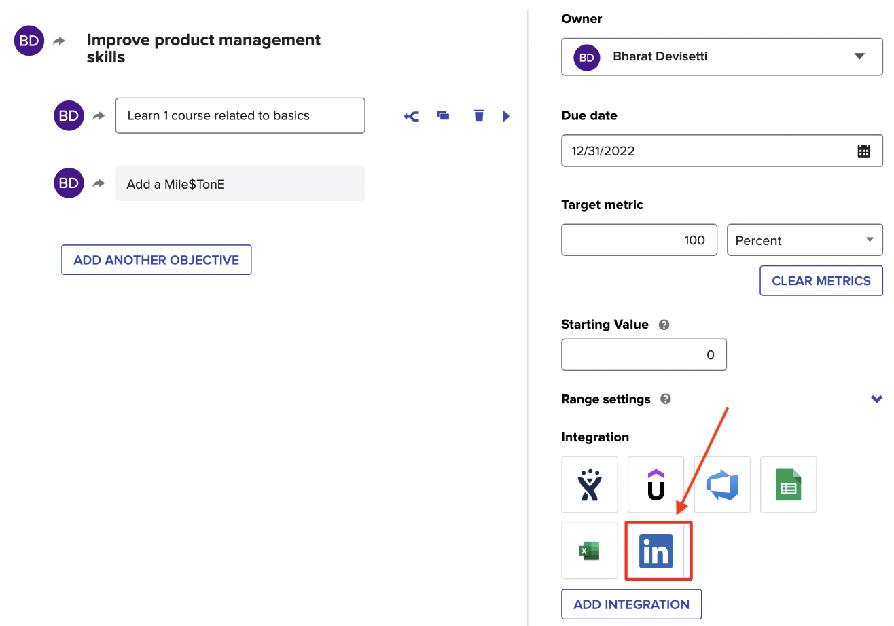894x626 pixels.
Task: Click the Improve product management skills title
Action: (x=204, y=48)
